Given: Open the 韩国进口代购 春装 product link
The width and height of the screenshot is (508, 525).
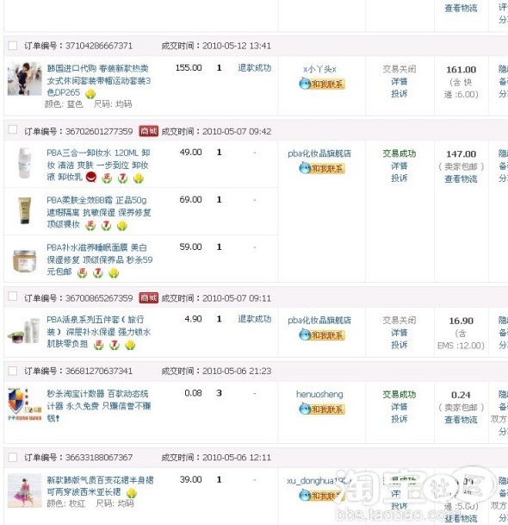Looking at the screenshot, I should point(98,80).
